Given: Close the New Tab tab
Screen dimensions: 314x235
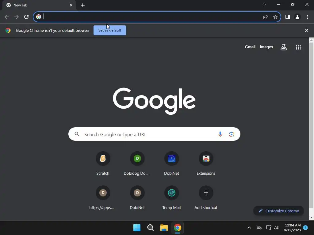Looking at the screenshot, I should coord(71,5).
